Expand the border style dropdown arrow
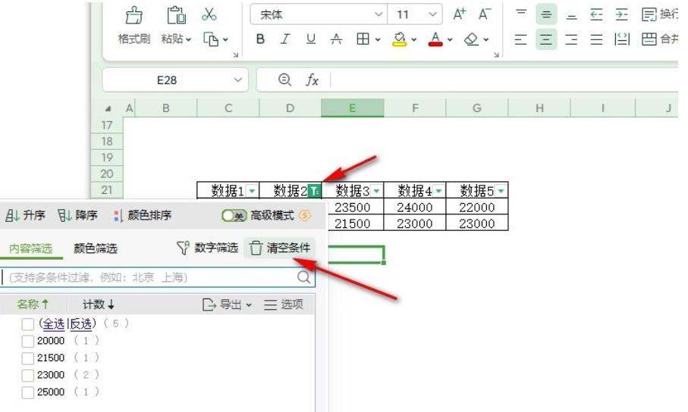The image size is (688, 412). tap(377, 39)
